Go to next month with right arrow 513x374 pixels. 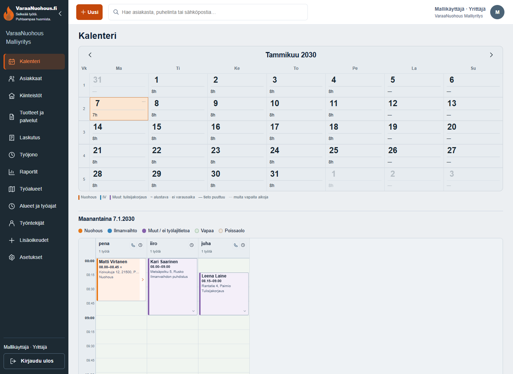tap(491, 55)
